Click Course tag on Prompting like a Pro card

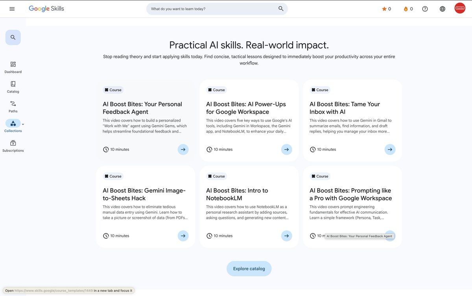[x=320, y=176]
